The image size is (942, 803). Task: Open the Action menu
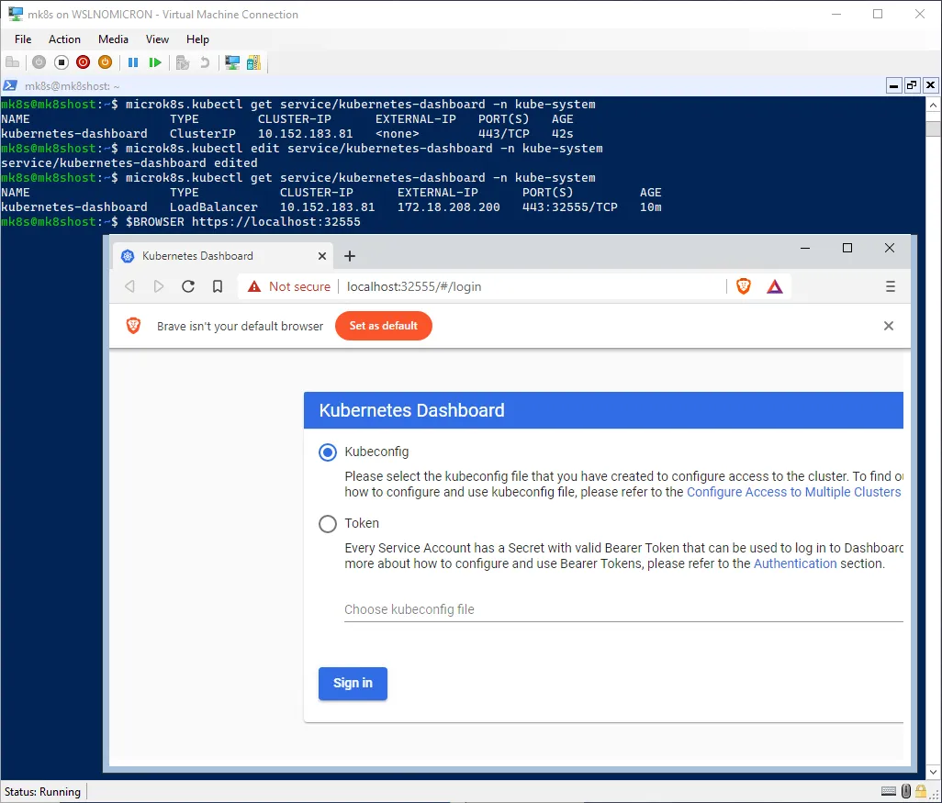(x=64, y=39)
